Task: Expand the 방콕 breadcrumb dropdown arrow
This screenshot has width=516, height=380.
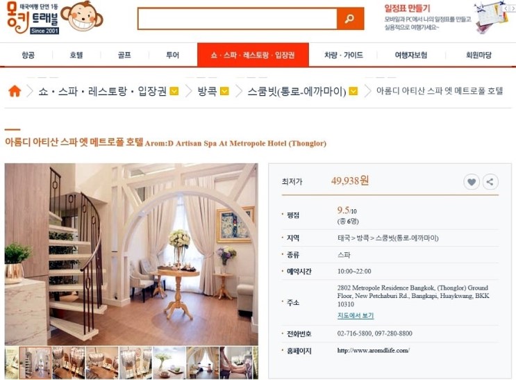Action: (224, 91)
